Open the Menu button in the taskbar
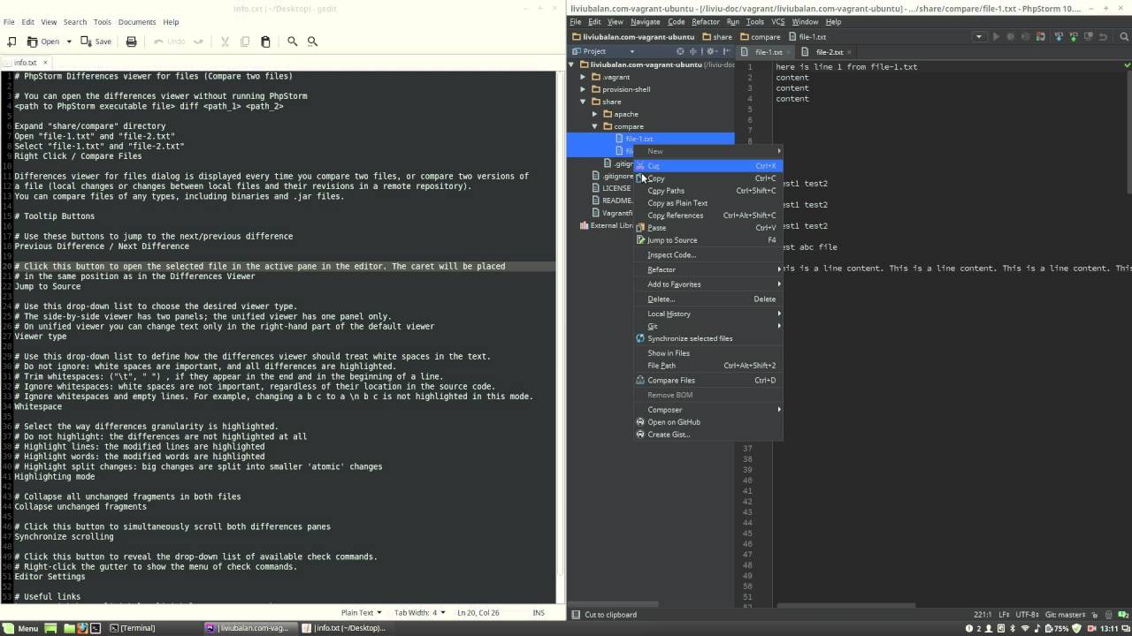Image resolution: width=1132 pixels, height=636 pixels. coord(21,628)
